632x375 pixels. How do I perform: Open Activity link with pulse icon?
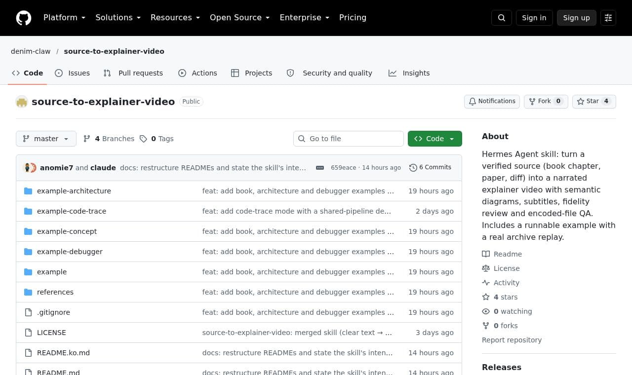[x=501, y=283]
